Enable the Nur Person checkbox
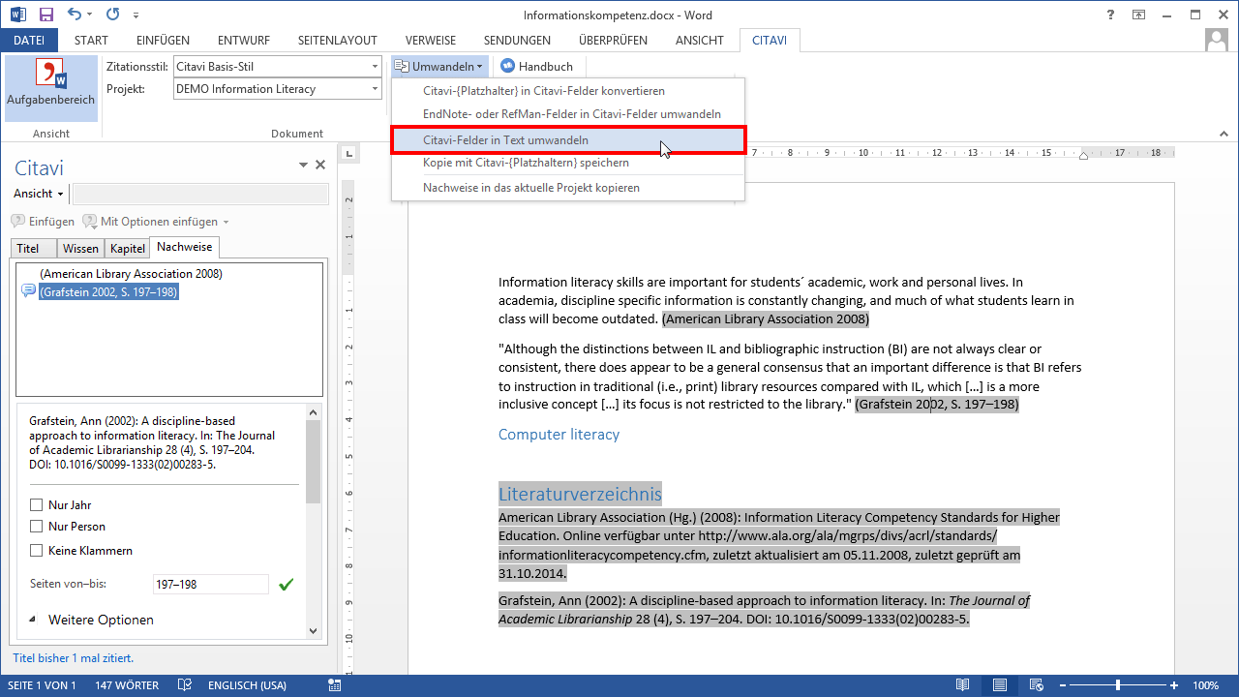1239x697 pixels. click(x=37, y=527)
